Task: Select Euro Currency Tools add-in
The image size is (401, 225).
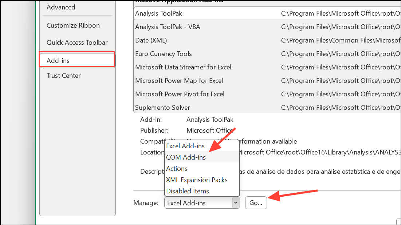Action: pyautogui.click(x=163, y=53)
